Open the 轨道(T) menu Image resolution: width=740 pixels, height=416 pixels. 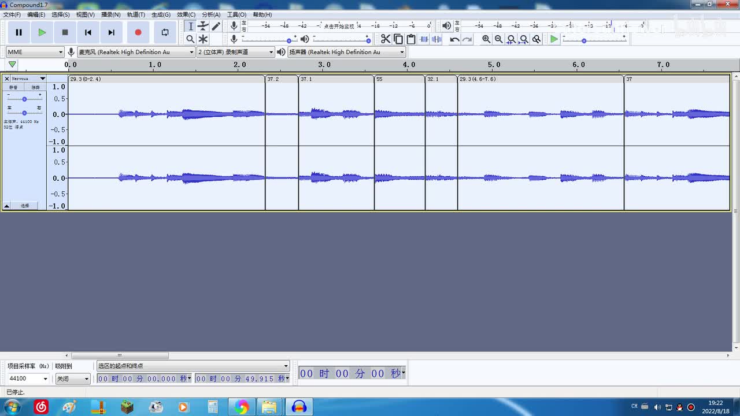[136, 14]
